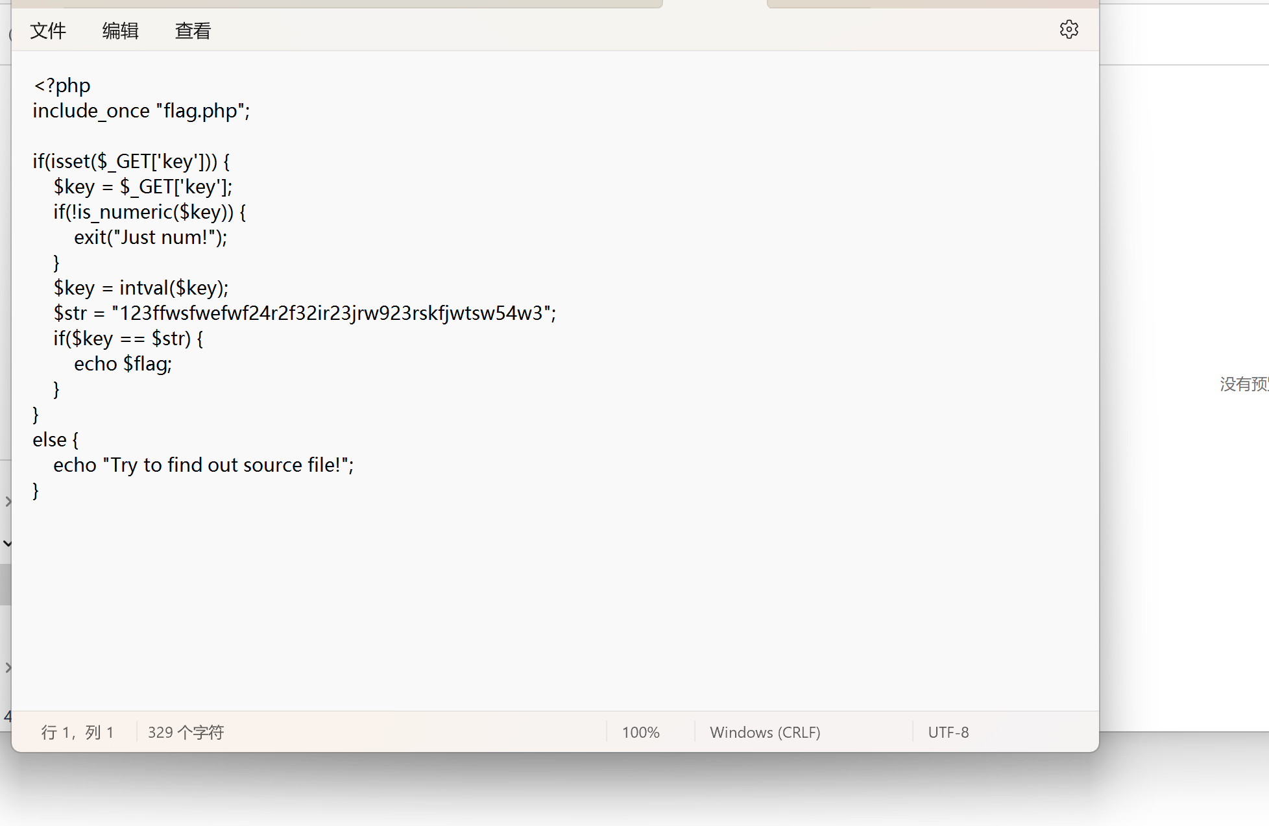Click the $key = intval($key) line
This screenshot has width=1269, height=826.
(x=141, y=288)
